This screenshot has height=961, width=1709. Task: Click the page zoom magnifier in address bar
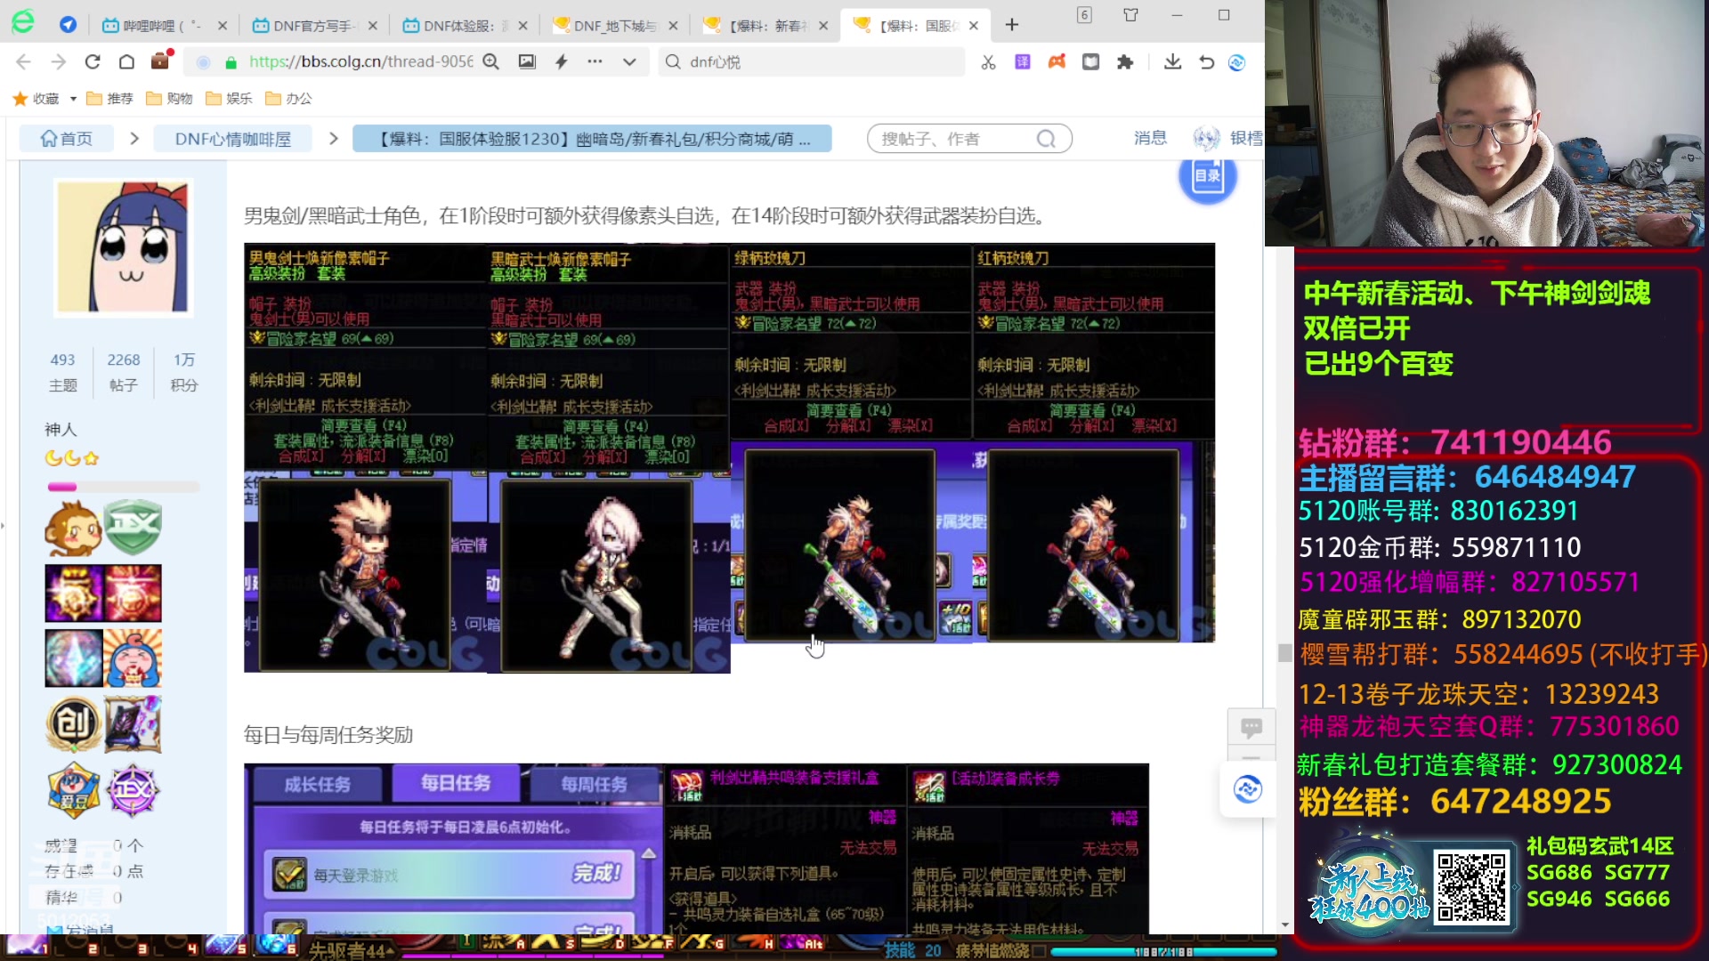click(490, 61)
